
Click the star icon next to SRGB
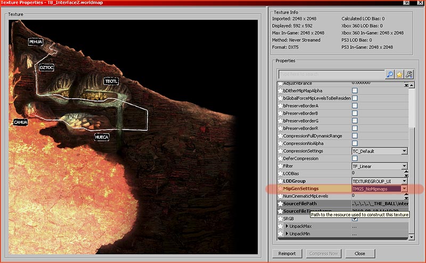point(280,219)
